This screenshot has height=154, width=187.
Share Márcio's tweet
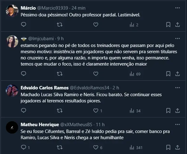pyautogui.click(x=178, y=24)
